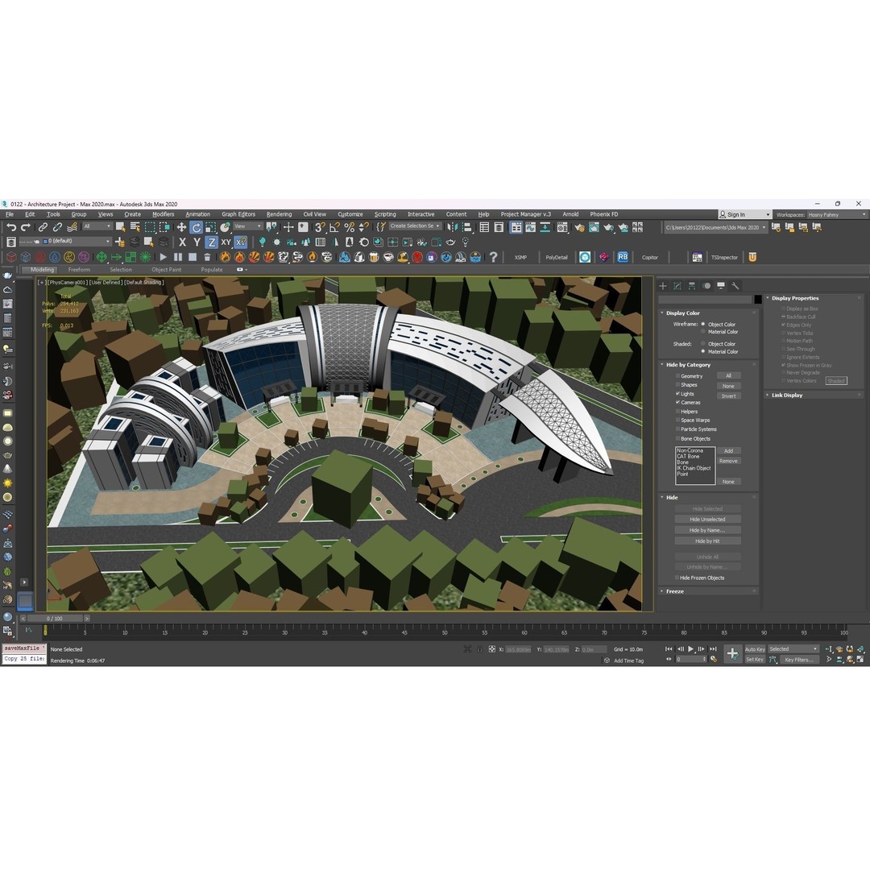870x870 pixels.
Task: Open the Modifiers menu
Action: click(x=163, y=214)
